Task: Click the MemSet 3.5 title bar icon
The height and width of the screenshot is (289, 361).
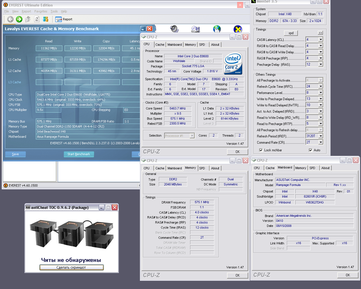Action: tap(254, 1)
